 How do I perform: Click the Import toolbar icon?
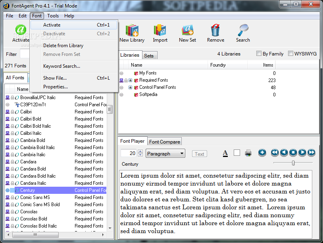pyautogui.click(x=160, y=30)
